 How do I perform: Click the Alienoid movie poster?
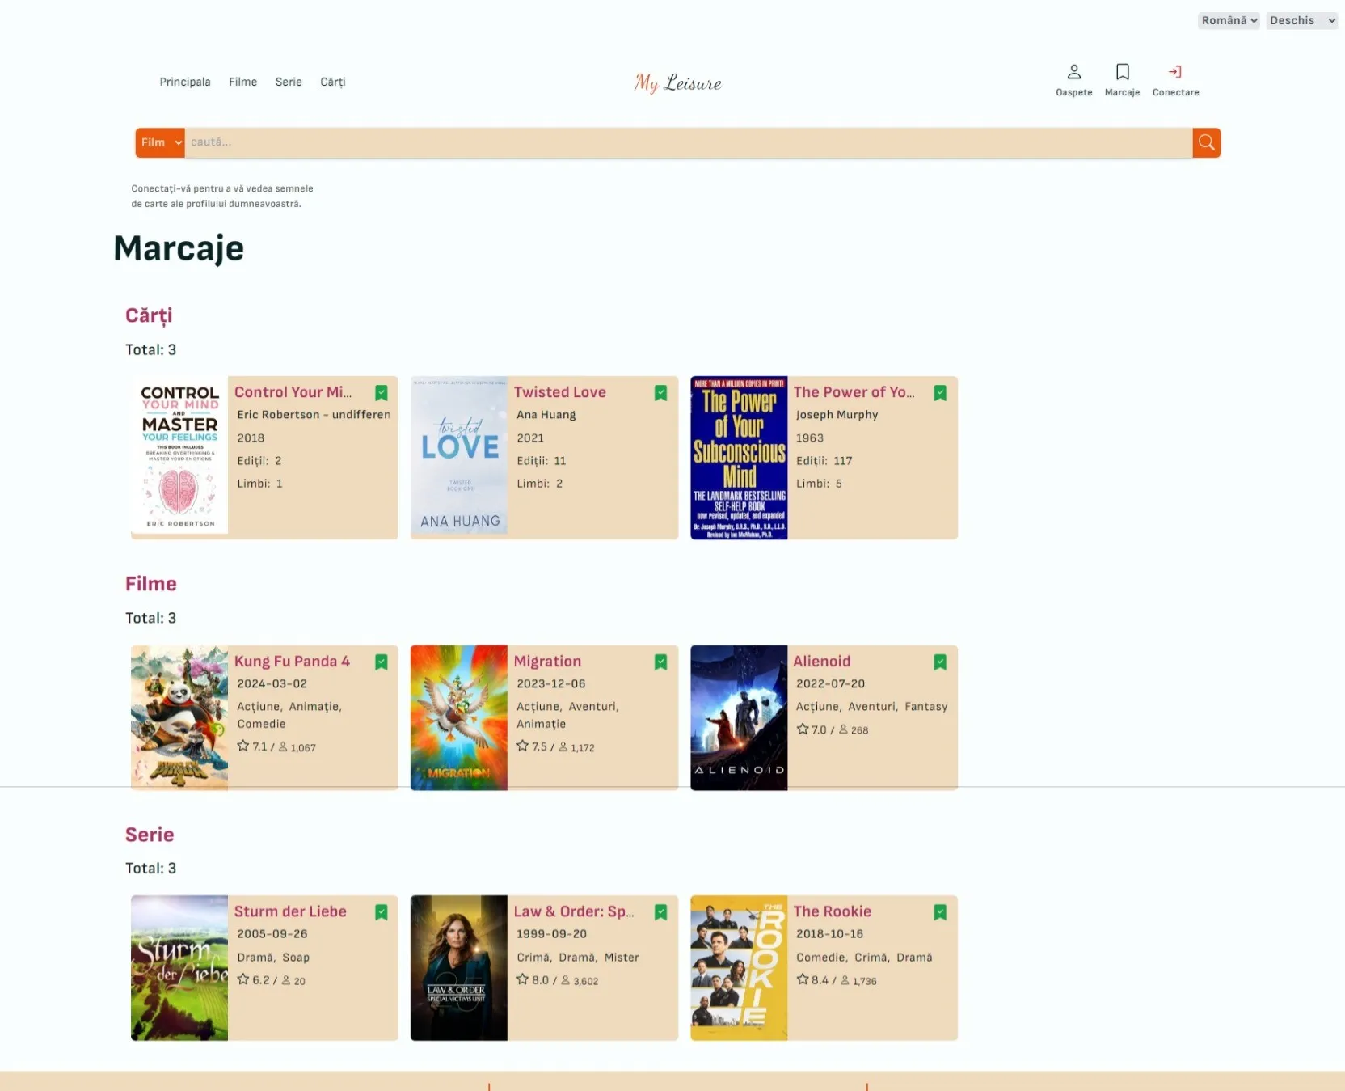739,717
